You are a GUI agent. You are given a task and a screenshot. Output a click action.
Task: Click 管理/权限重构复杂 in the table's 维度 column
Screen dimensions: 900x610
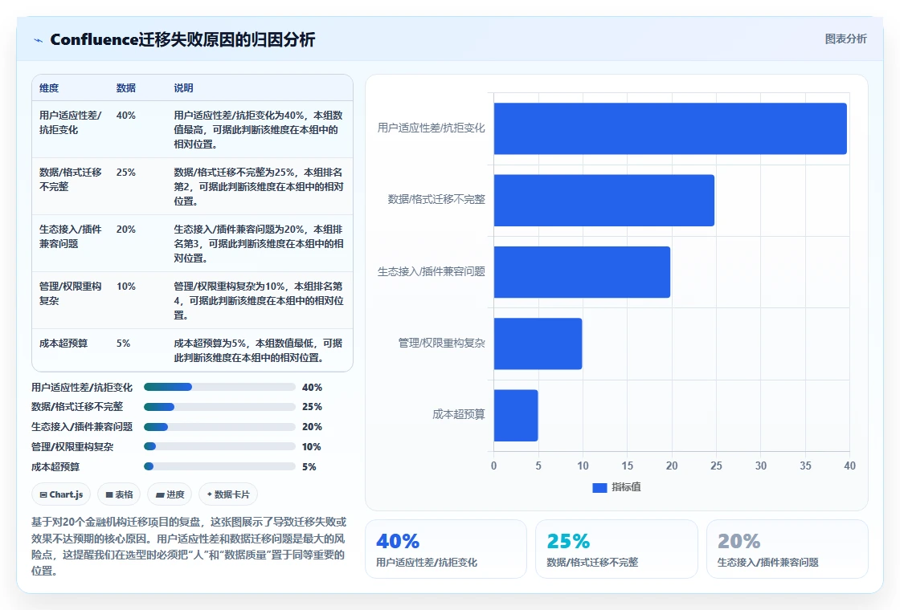click(70, 293)
